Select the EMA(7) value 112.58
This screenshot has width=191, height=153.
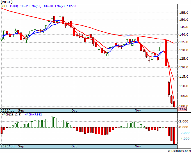(x=72, y=6)
